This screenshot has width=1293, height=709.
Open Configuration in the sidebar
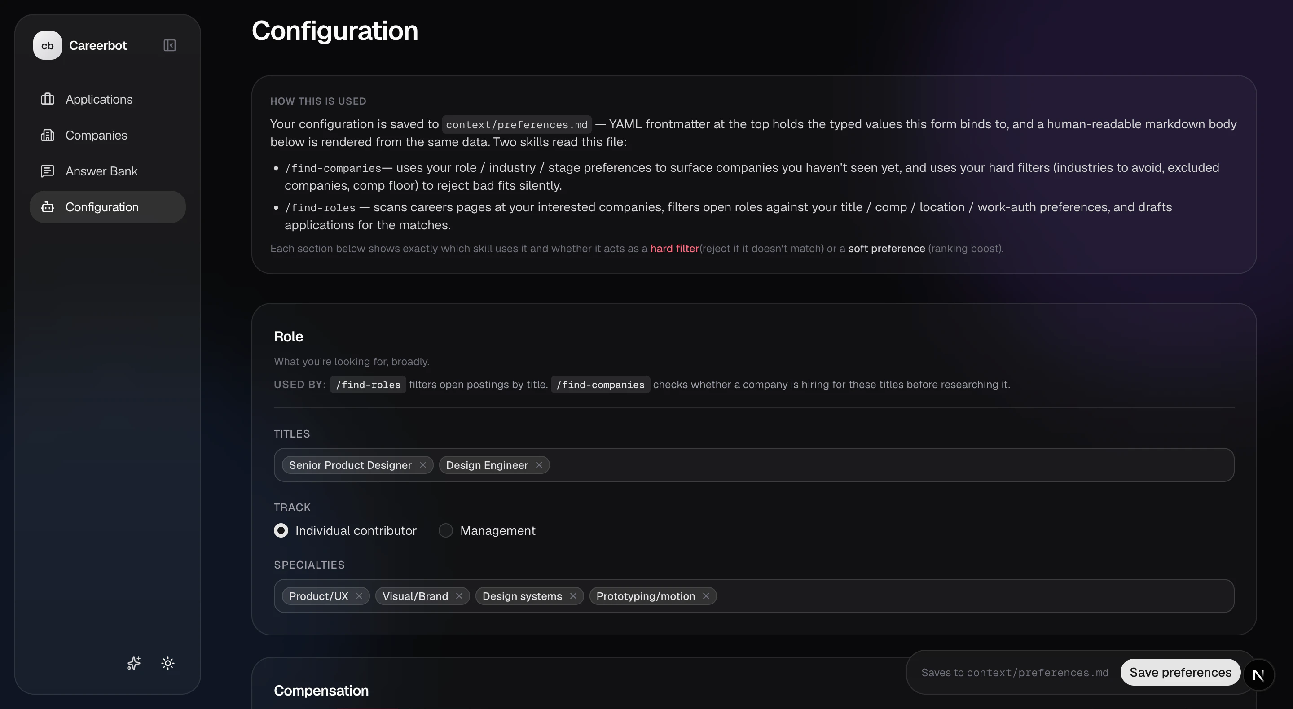pyautogui.click(x=107, y=207)
